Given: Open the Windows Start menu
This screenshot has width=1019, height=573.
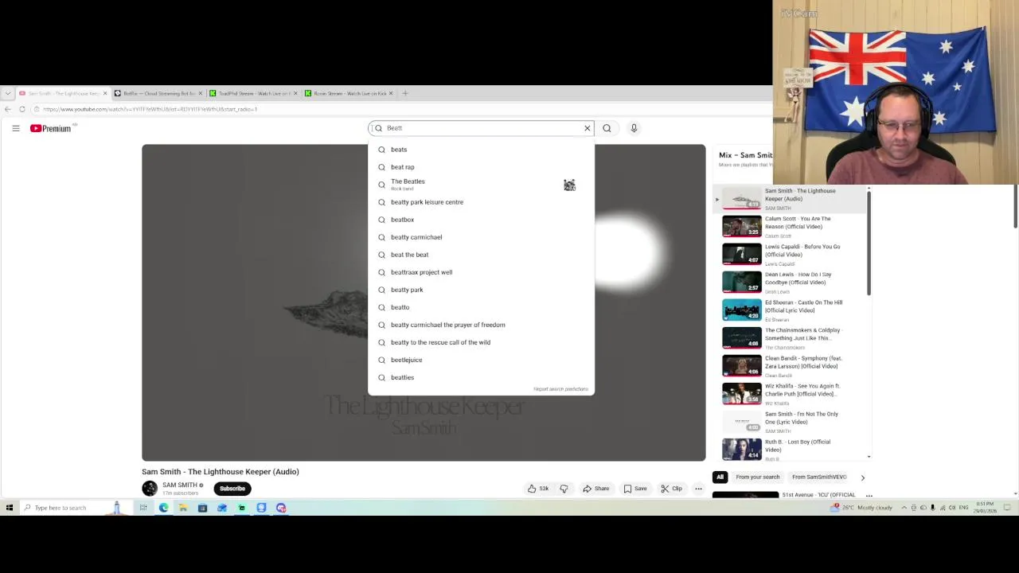Looking at the screenshot, I should click(x=10, y=508).
